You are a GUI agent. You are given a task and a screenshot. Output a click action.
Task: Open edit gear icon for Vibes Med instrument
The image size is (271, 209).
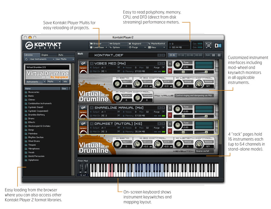coord(83,63)
